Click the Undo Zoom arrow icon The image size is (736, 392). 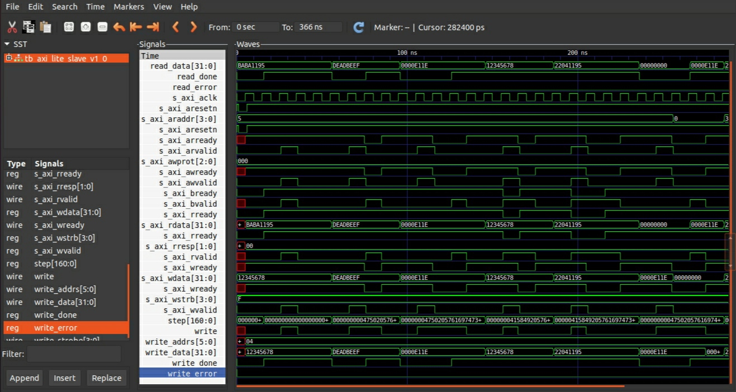tap(119, 27)
